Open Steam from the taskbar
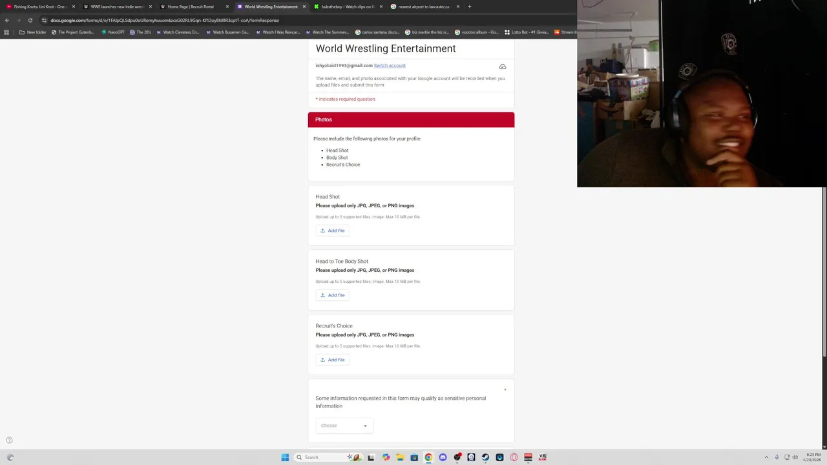The image size is (827, 465). pos(485,457)
